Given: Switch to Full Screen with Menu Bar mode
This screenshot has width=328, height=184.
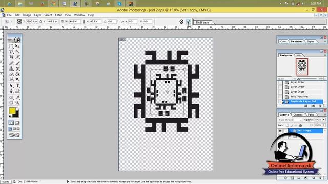Looking at the screenshot, I should click(x=14, y=129).
